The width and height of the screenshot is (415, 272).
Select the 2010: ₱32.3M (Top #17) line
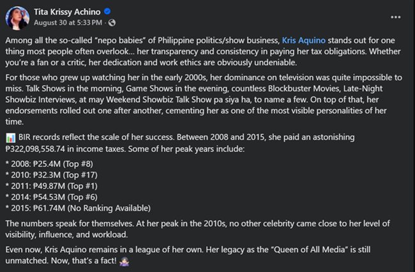pyautogui.click(x=51, y=175)
